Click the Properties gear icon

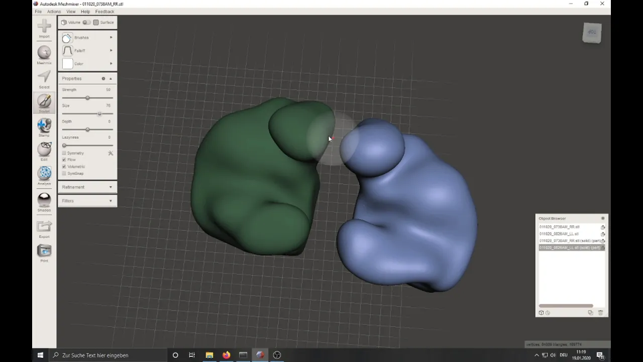(x=103, y=78)
